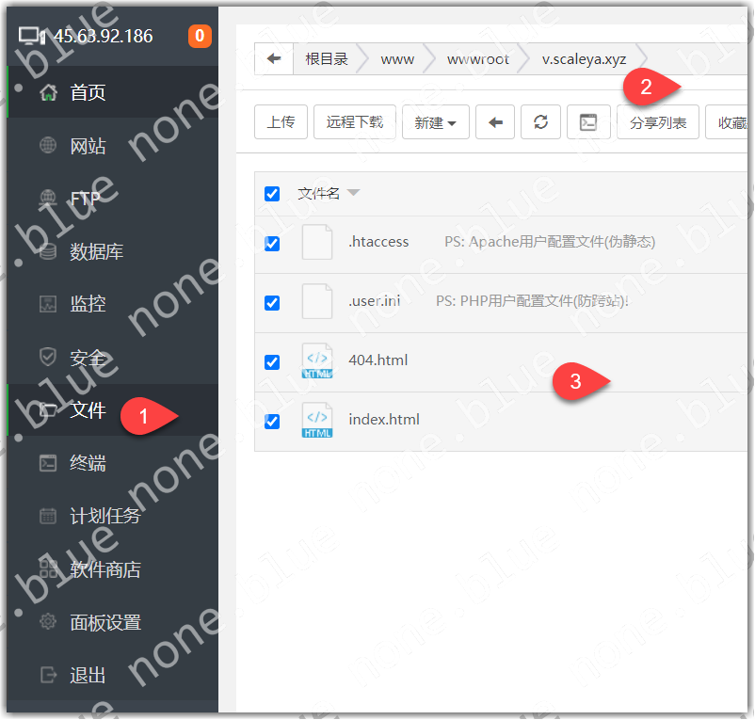Select the .user.ini file name

pos(375,302)
